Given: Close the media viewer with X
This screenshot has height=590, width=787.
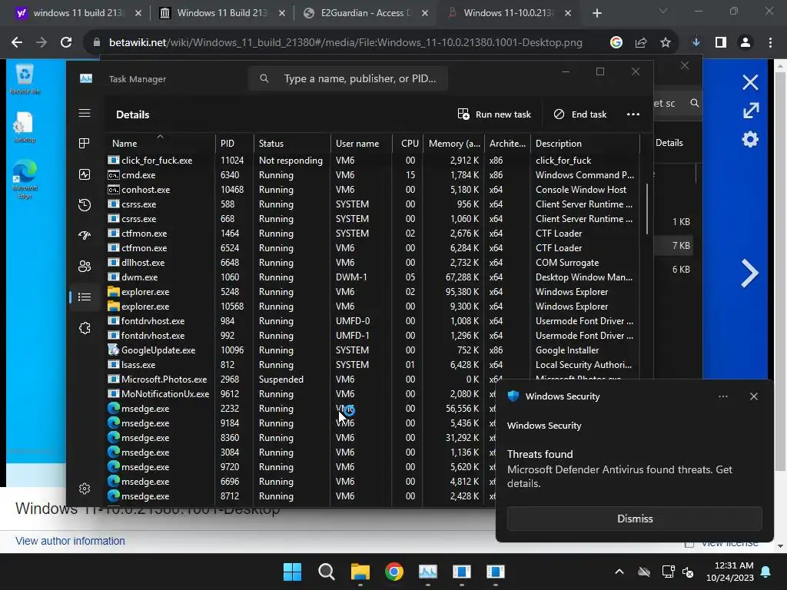Looking at the screenshot, I should (x=750, y=82).
